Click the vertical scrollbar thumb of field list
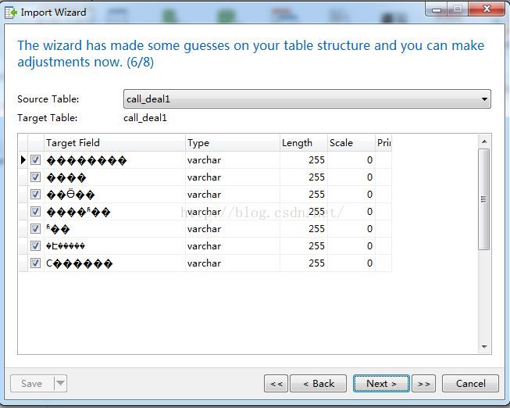 [x=484, y=199]
